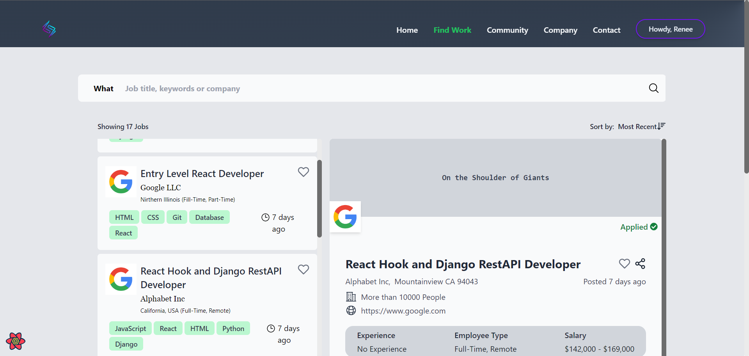Click the React Query devtools flower icon

16,341
